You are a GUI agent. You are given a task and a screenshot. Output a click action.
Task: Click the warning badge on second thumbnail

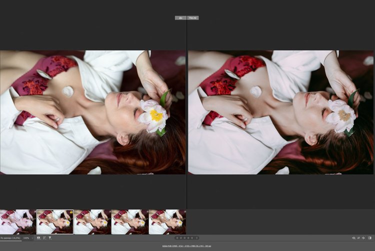click(x=70, y=212)
